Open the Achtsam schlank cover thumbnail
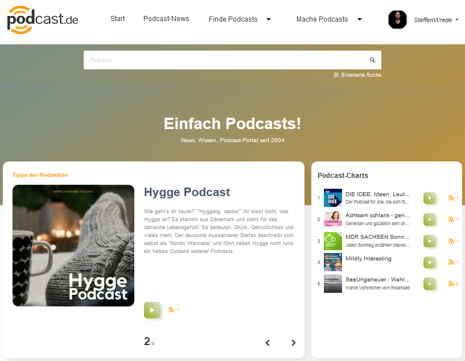The image size is (465, 361). coord(333,219)
